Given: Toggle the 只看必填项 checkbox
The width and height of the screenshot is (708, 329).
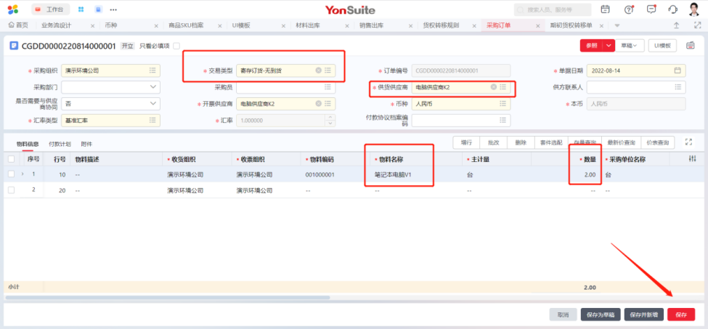Looking at the screenshot, I should click(x=176, y=46).
